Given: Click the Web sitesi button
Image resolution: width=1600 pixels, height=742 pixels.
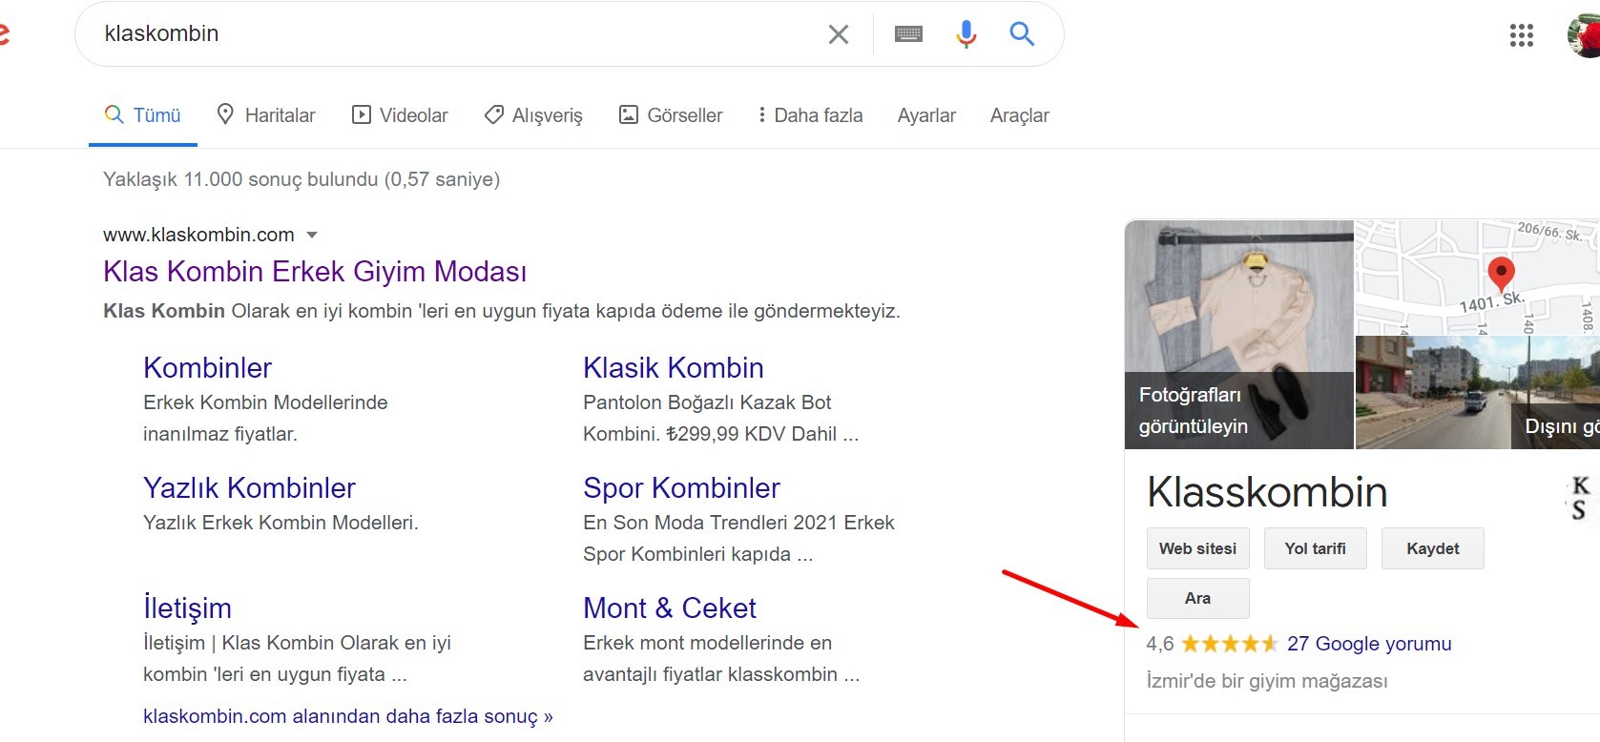Looking at the screenshot, I should (1197, 548).
